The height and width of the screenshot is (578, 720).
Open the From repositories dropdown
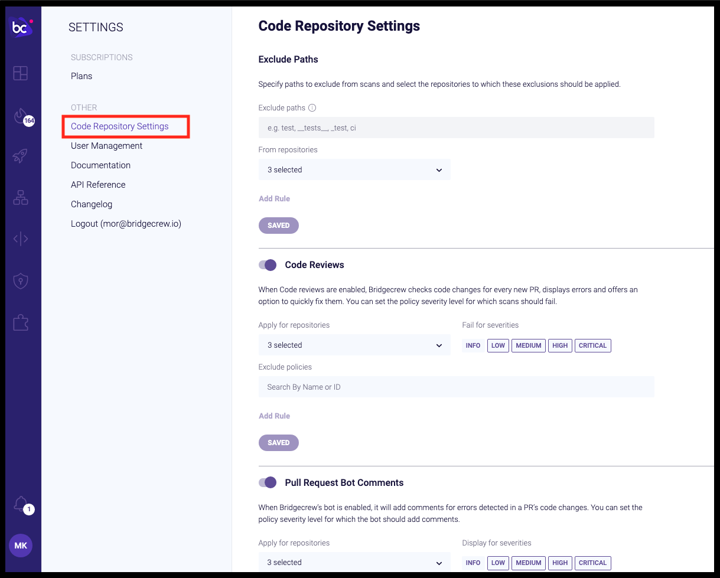pos(354,169)
